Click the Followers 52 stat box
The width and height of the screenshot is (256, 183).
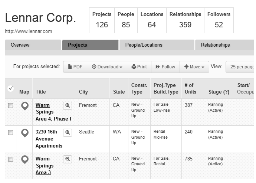coord(219,20)
